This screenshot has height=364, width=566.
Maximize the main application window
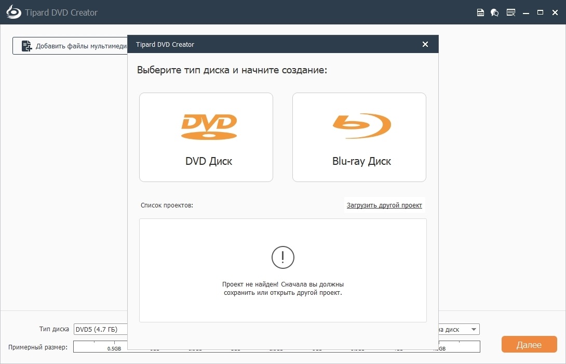(540, 12)
